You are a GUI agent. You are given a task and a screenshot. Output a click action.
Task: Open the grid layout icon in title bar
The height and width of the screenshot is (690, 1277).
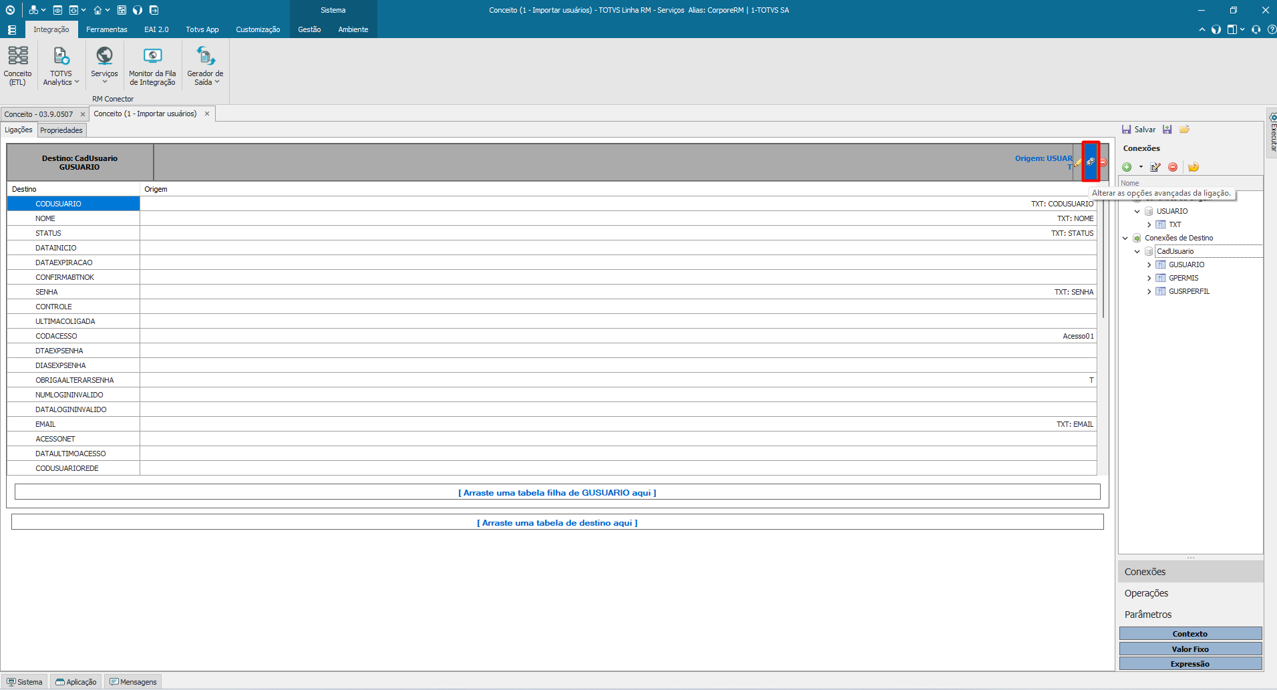[122, 10]
